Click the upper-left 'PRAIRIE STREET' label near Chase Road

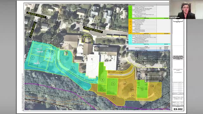(x=36, y=15)
